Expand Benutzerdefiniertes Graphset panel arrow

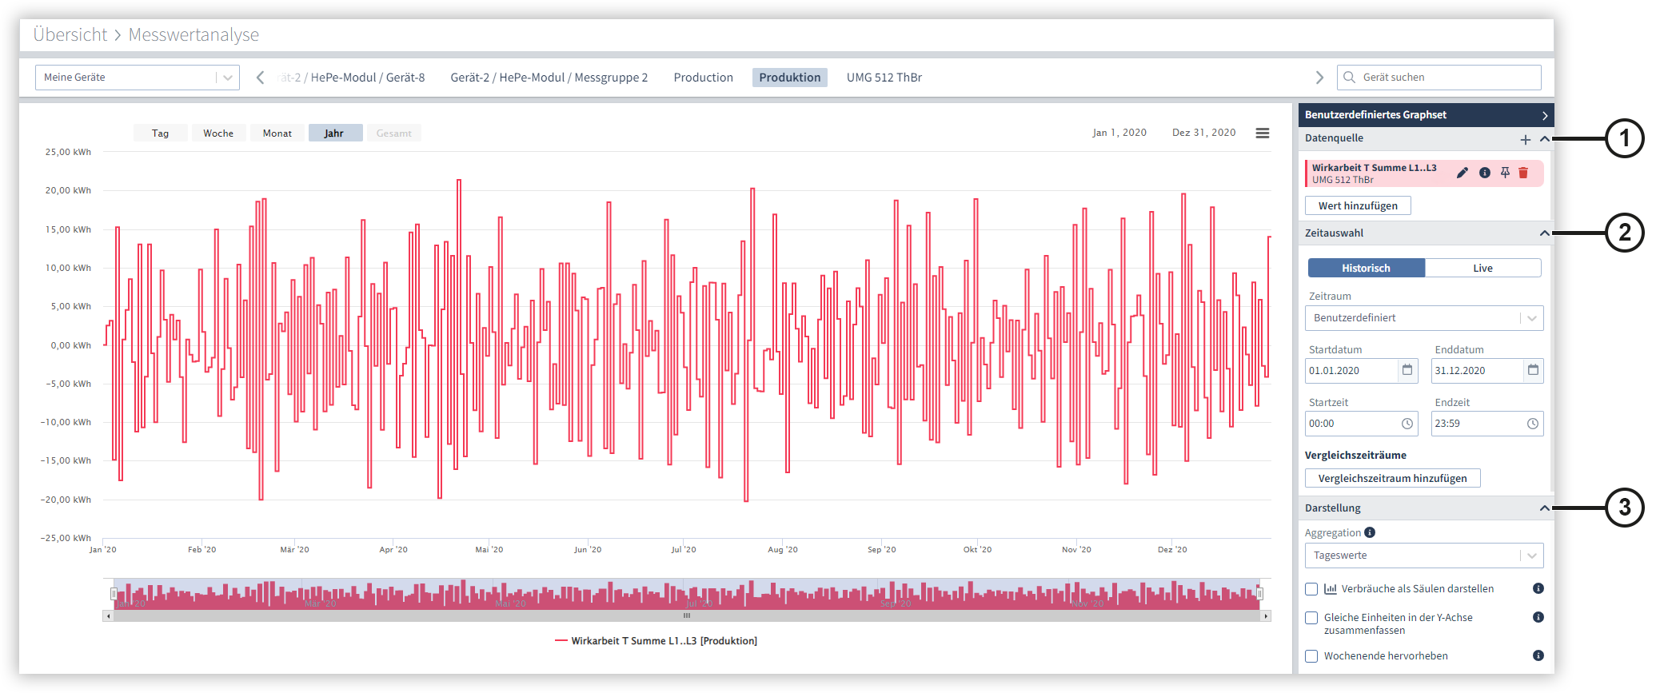click(x=1545, y=116)
